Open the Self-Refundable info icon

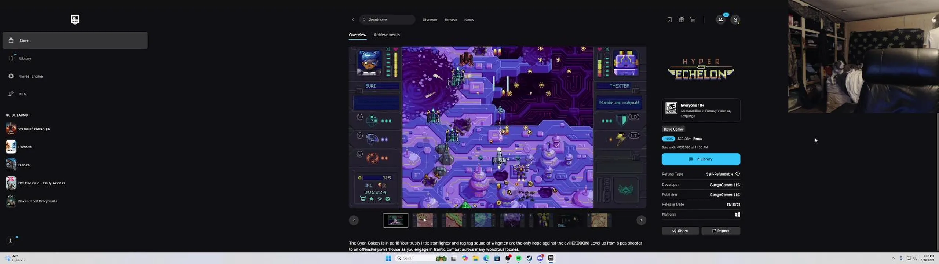(x=738, y=174)
